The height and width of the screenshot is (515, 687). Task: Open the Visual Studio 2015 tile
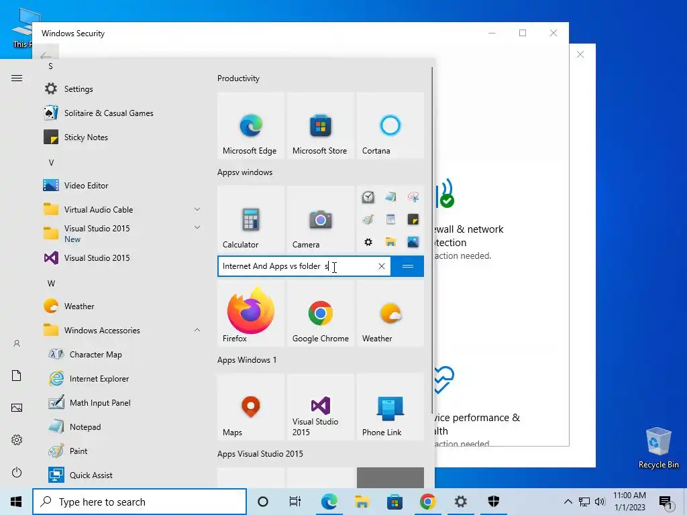pos(320,407)
